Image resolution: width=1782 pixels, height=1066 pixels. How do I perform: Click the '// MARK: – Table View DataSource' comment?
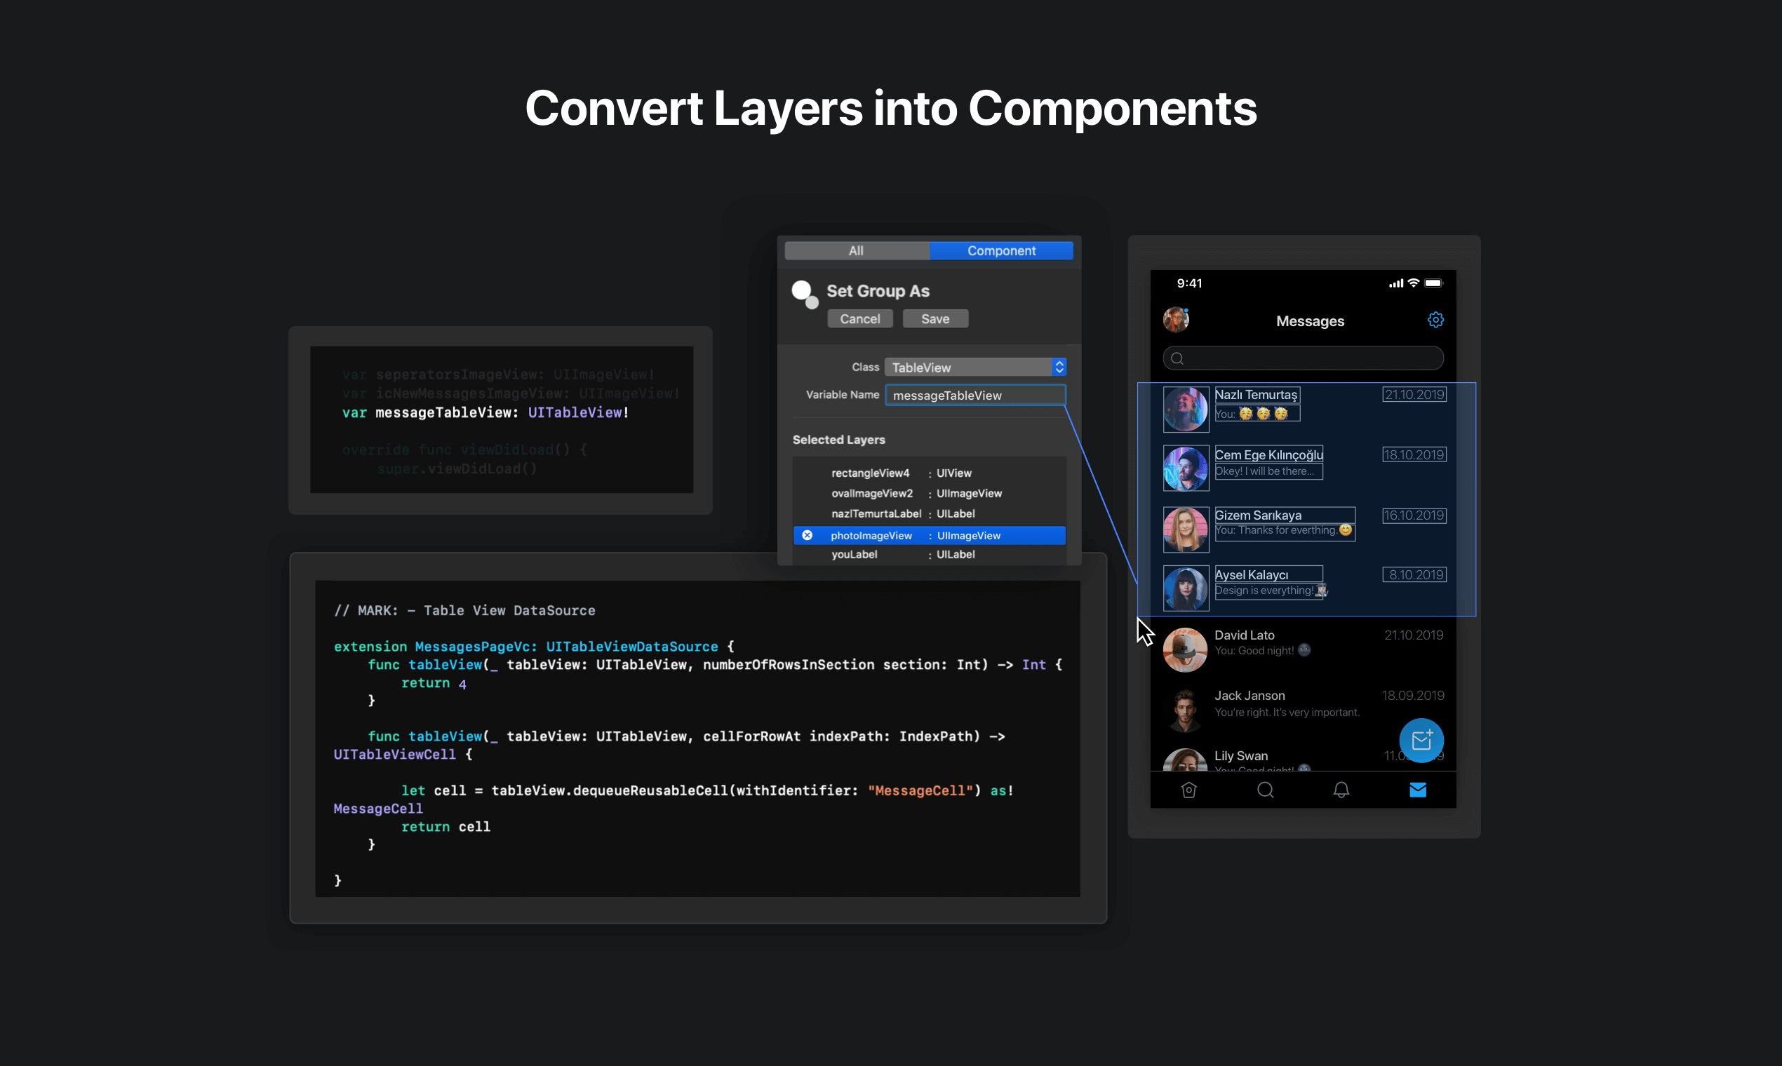tap(465, 610)
